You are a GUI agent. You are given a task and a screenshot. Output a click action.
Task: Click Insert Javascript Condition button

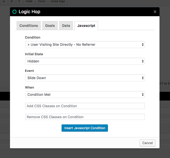85,128
